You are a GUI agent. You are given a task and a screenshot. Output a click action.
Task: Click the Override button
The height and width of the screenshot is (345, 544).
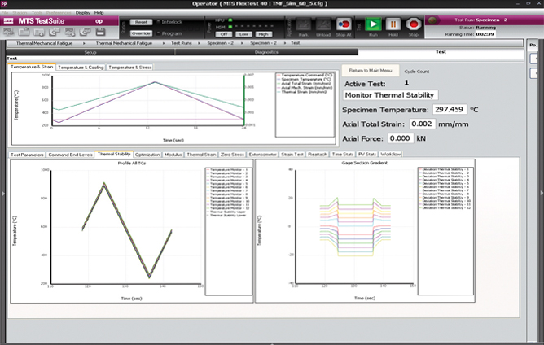[141, 32]
